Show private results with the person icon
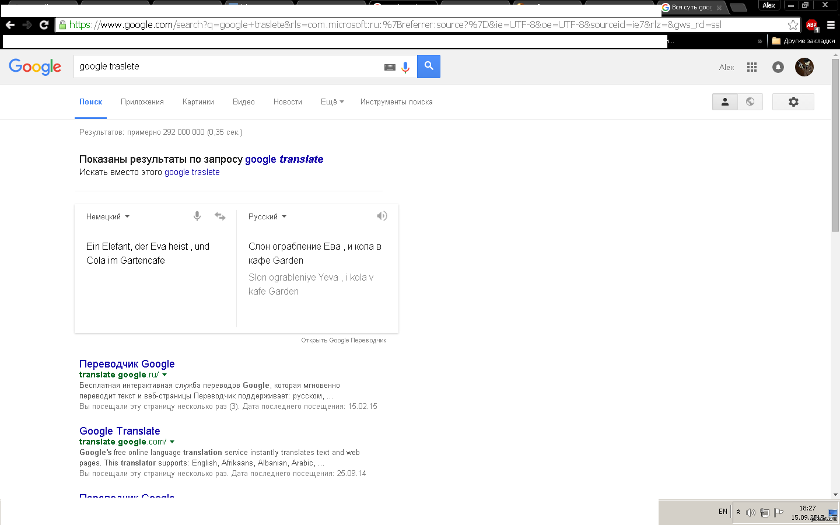The height and width of the screenshot is (525, 840). (x=725, y=101)
